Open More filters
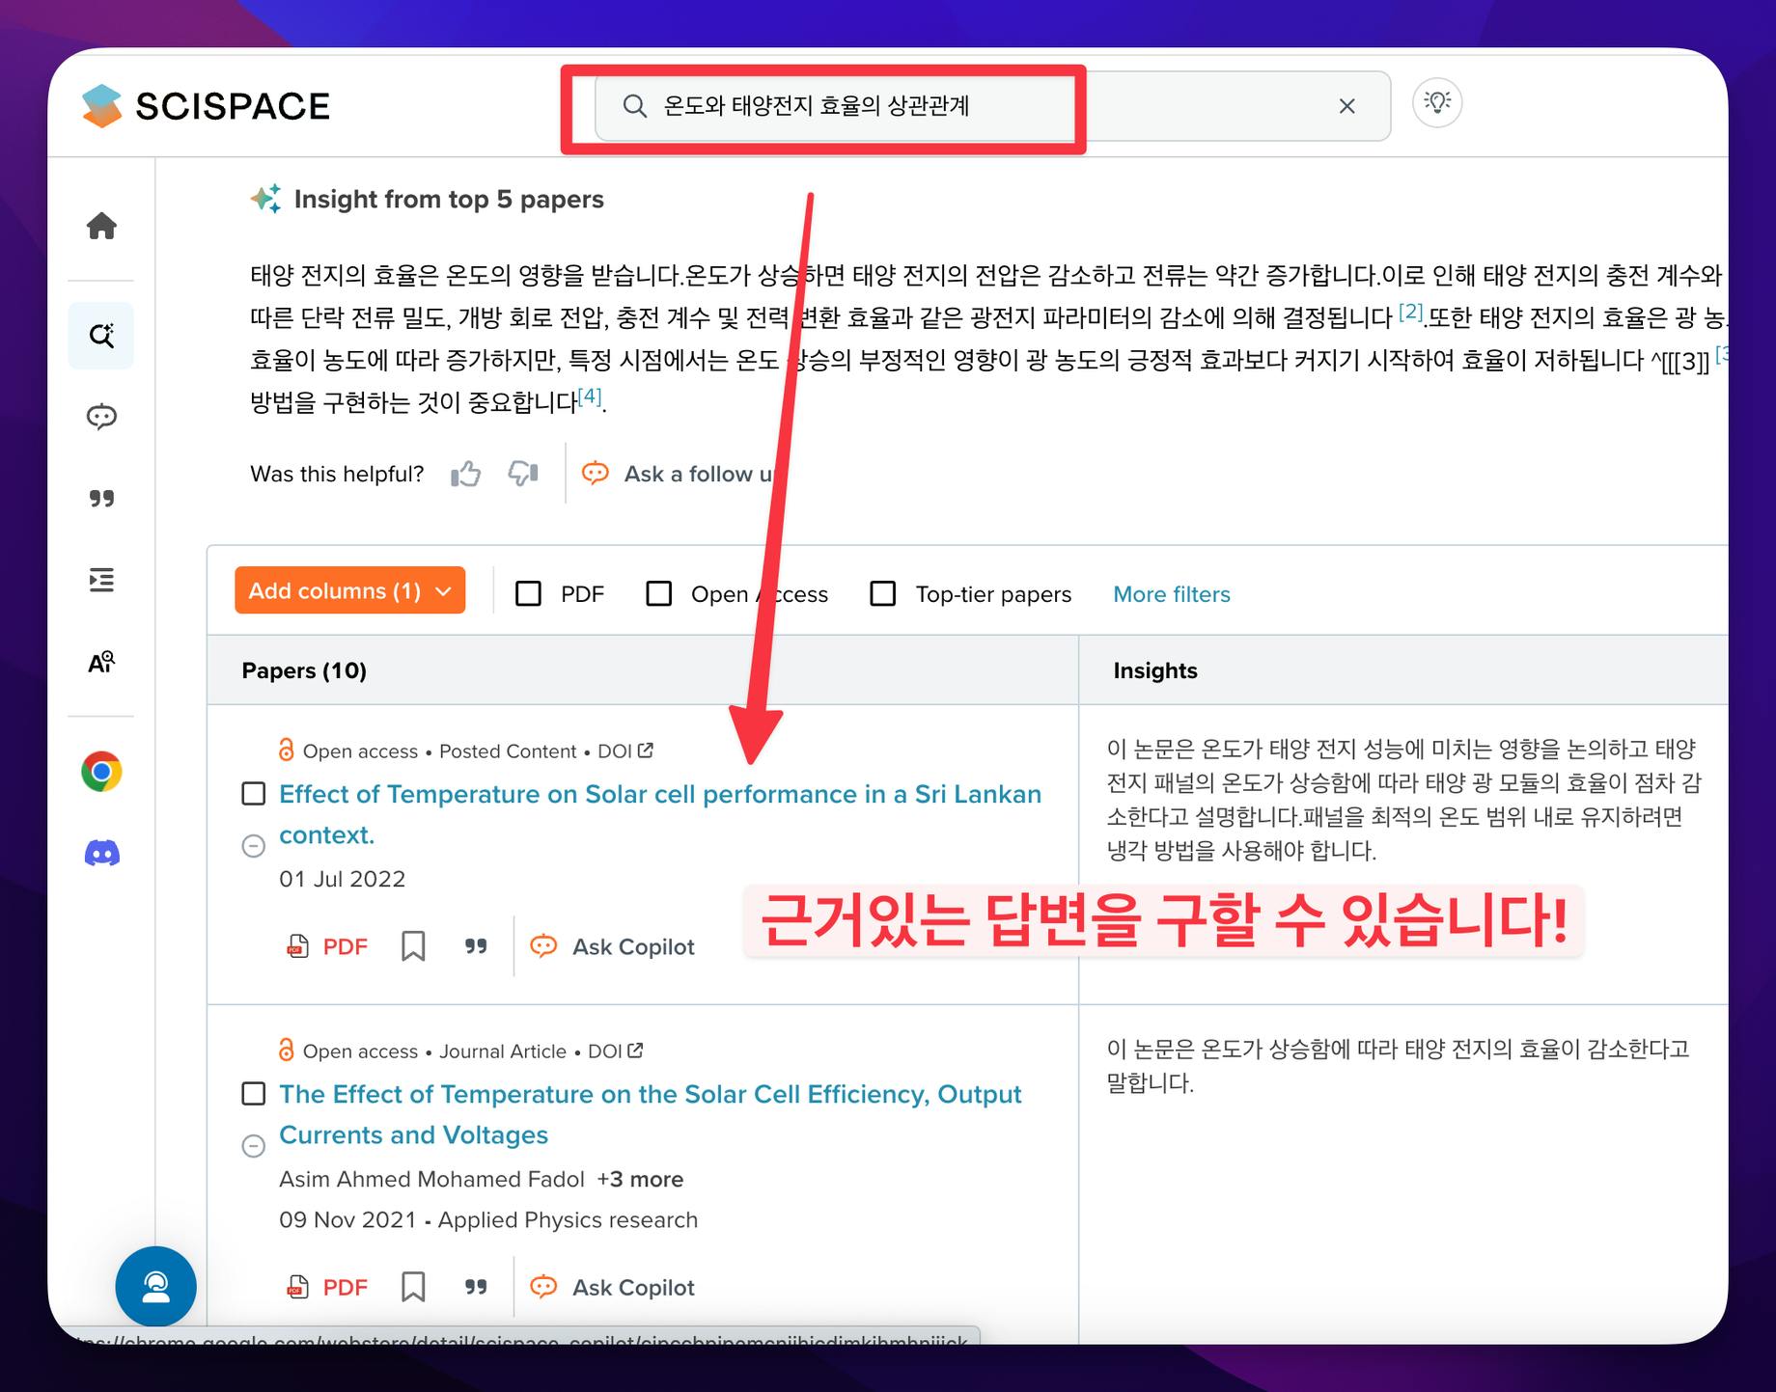The width and height of the screenshot is (1776, 1392). point(1172,594)
